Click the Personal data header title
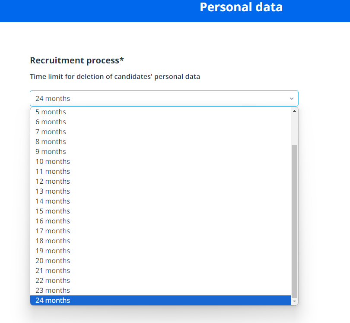The image size is (350, 323). 241,7
